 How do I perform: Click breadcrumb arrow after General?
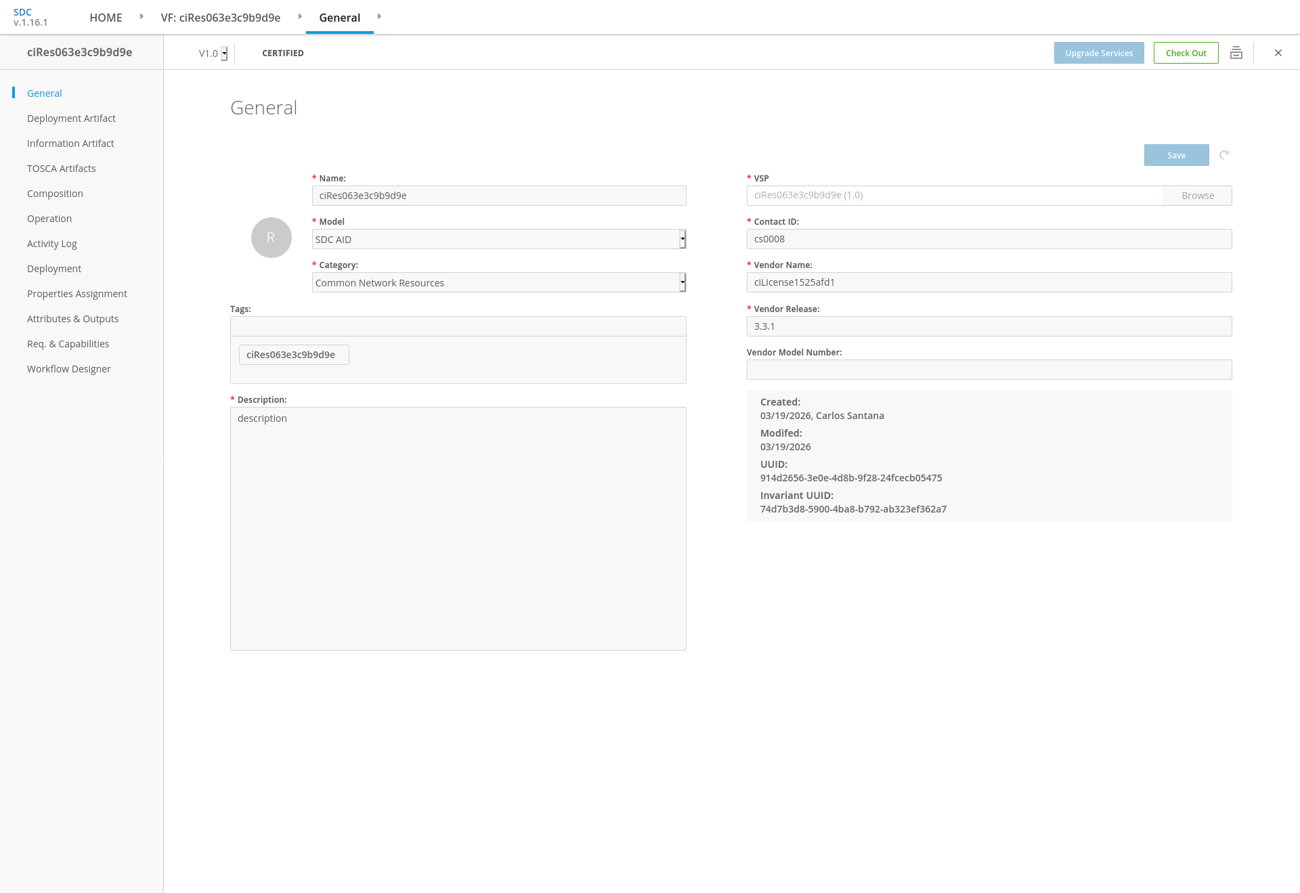pos(379,17)
